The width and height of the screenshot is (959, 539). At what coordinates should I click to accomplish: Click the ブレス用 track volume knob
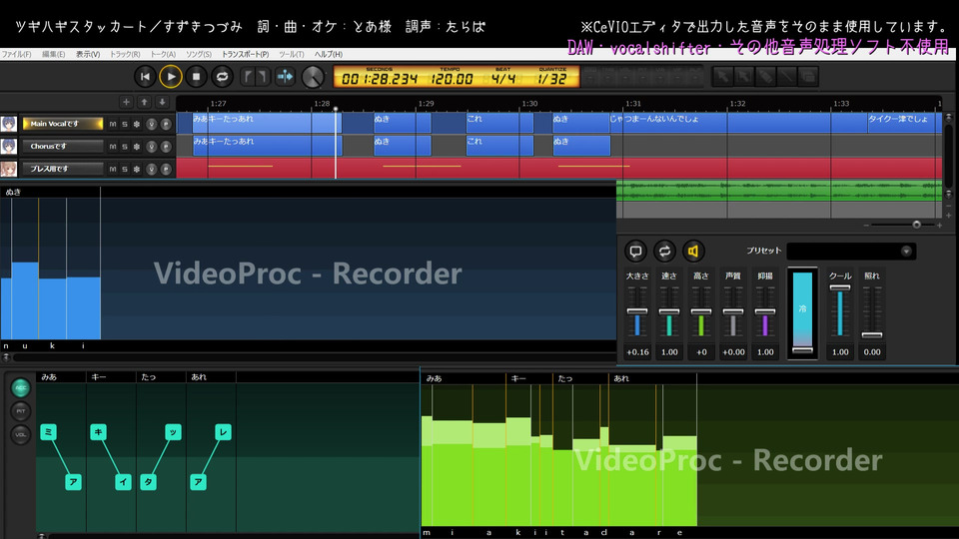click(152, 170)
